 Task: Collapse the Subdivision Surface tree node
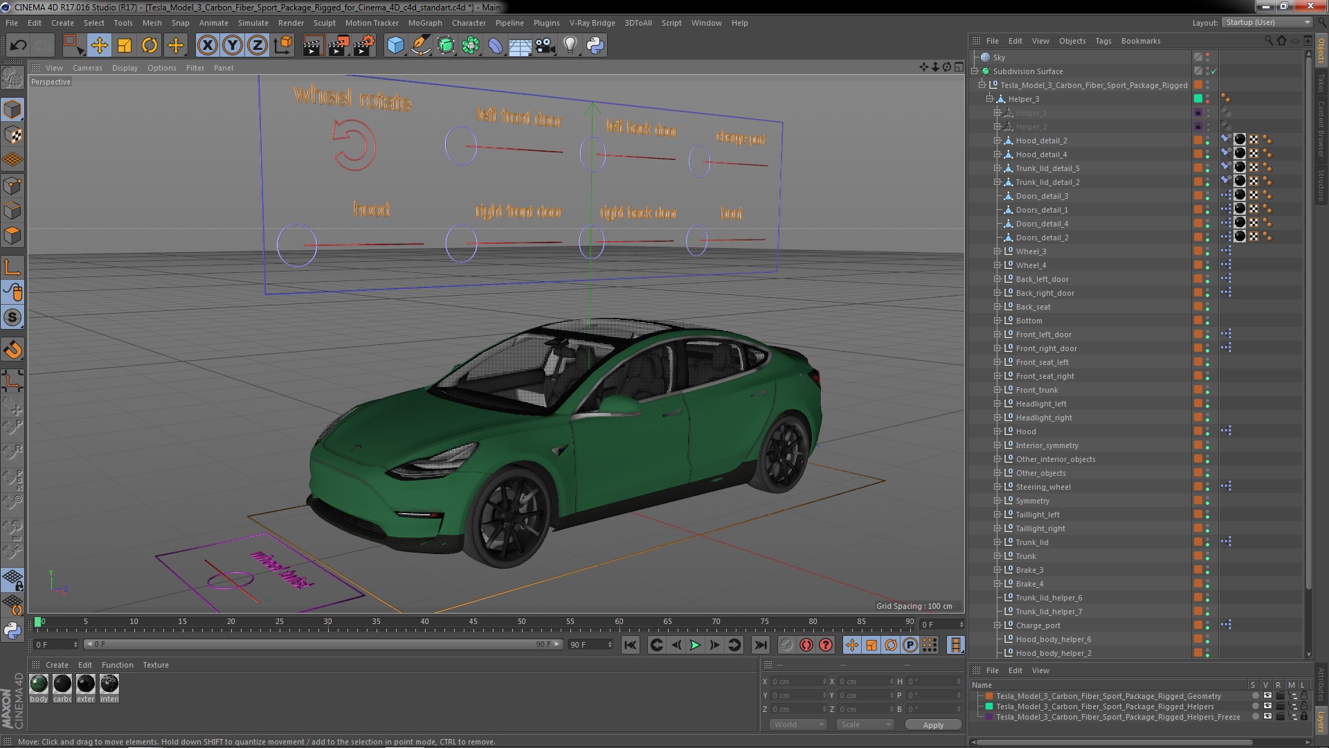pos(975,71)
